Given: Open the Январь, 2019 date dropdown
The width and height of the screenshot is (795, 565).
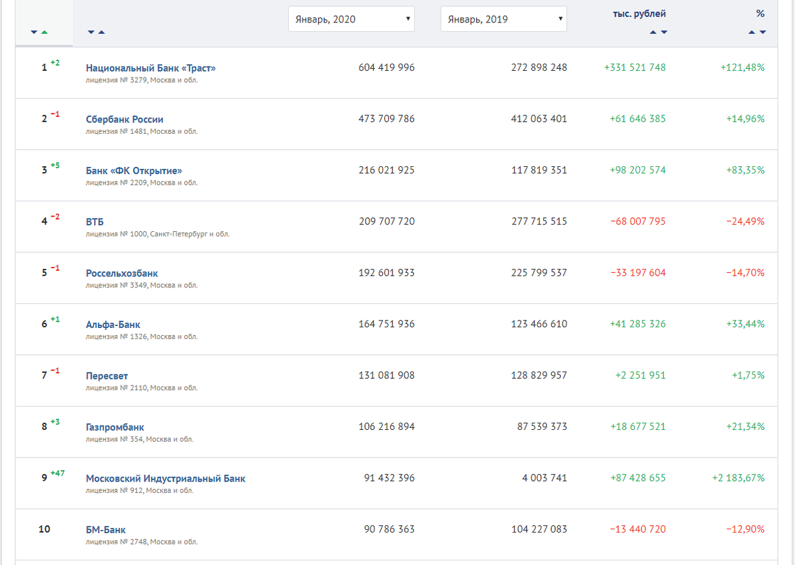Looking at the screenshot, I should (503, 19).
